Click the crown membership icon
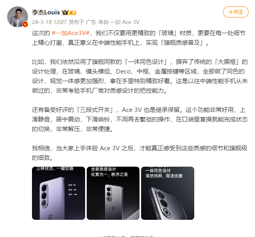 click(x=65, y=12)
